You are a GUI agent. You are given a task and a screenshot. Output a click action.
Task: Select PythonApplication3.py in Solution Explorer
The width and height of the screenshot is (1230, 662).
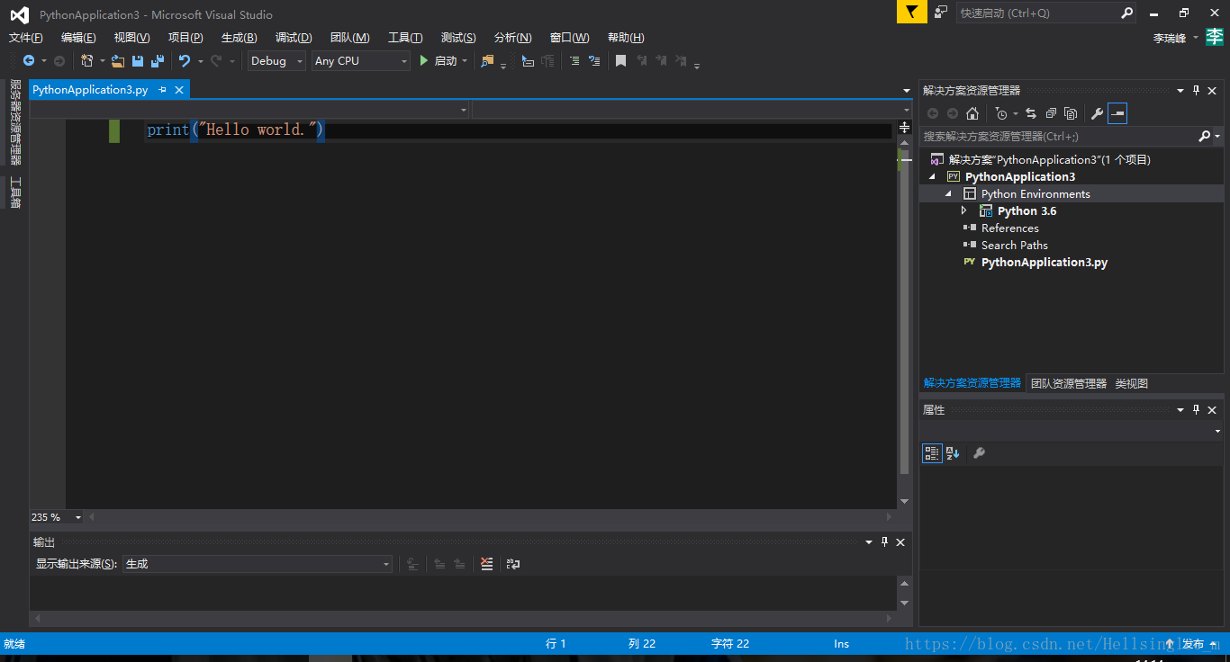(1044, 263)
